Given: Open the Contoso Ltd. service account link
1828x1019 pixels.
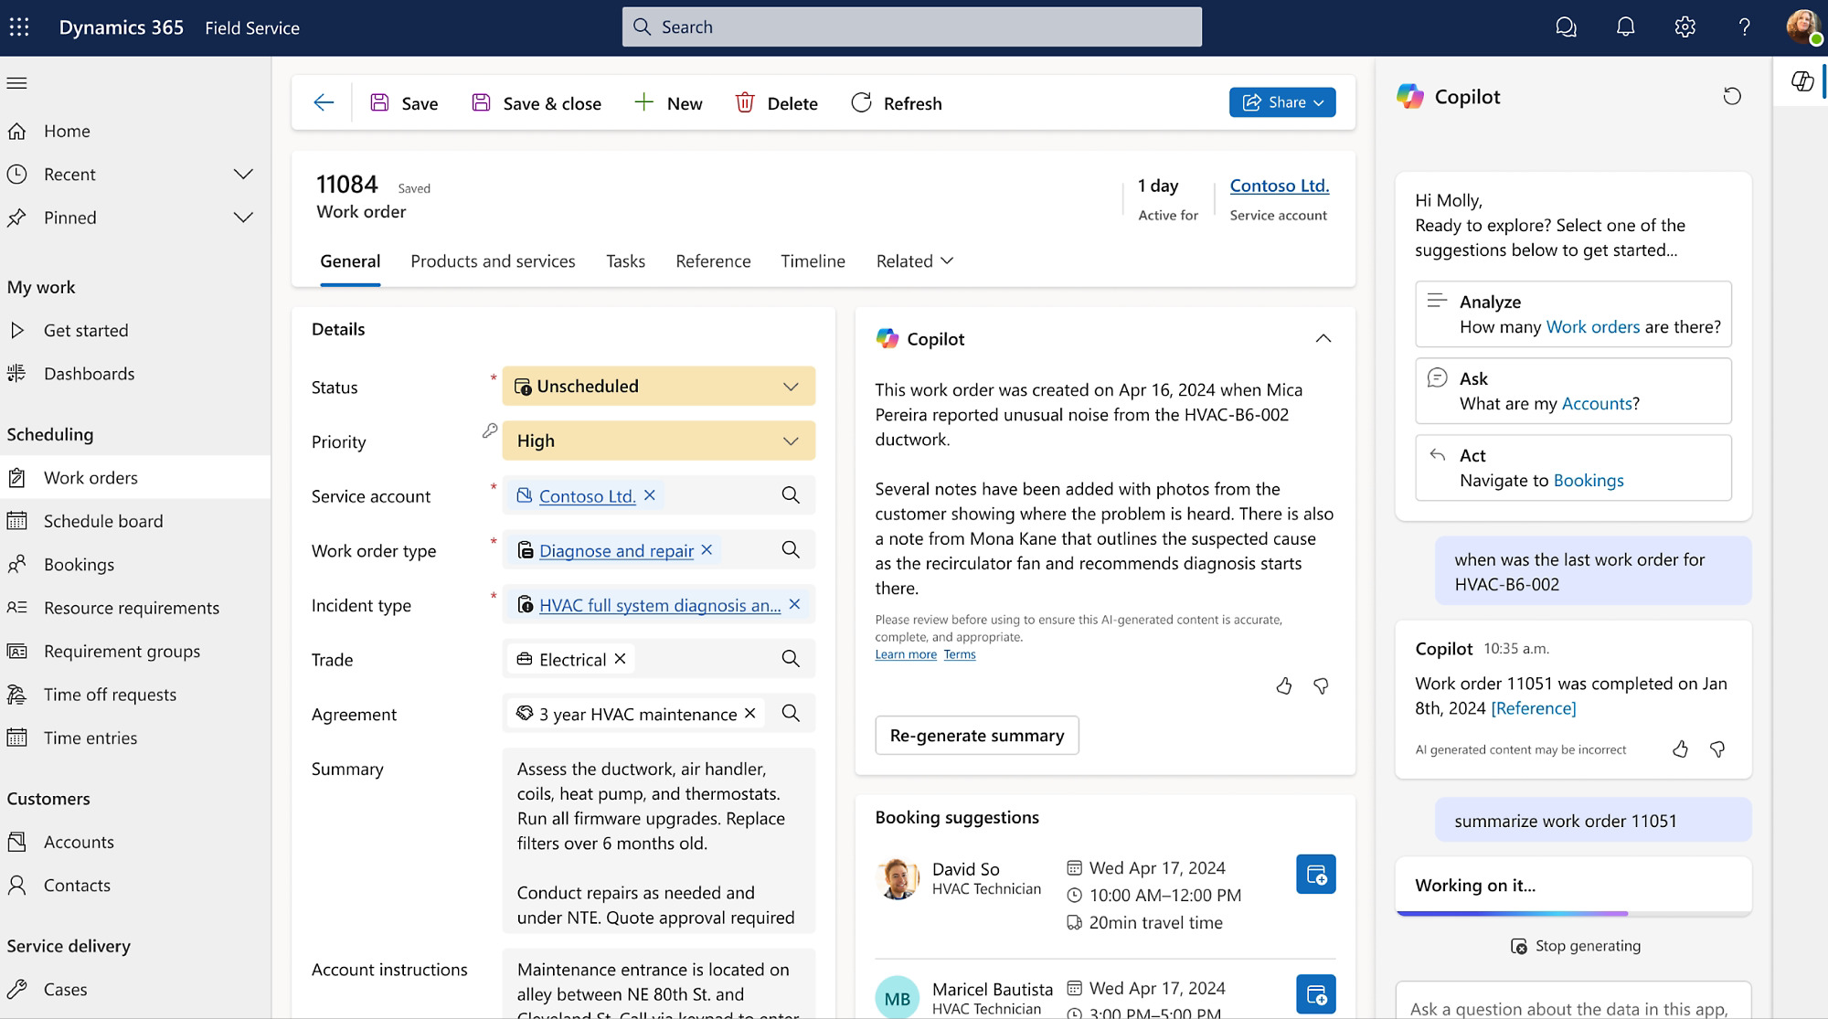Looking at the screenshot, I should tap(1277, 185).
